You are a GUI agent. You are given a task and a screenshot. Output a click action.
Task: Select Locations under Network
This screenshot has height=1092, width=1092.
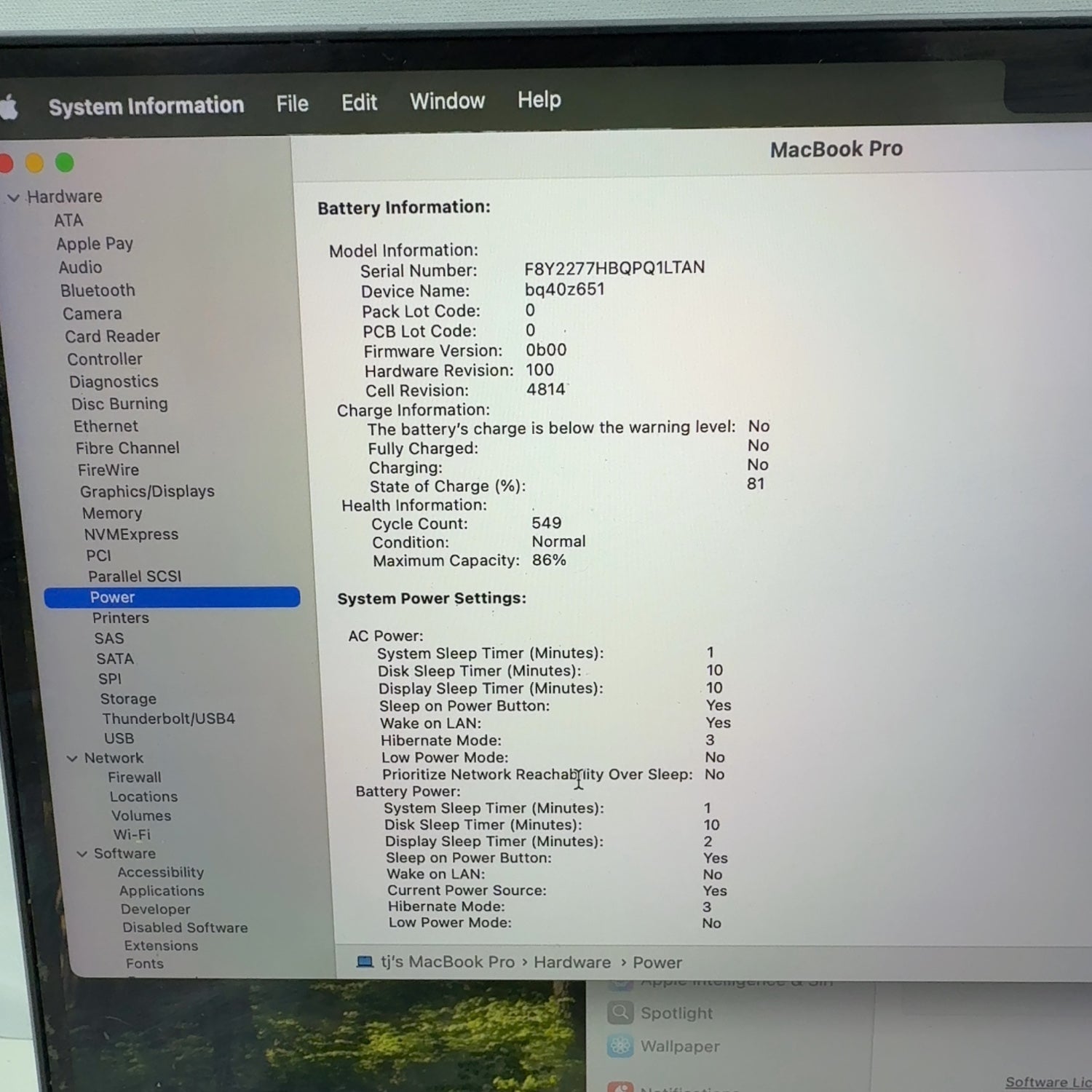[143, 796]
